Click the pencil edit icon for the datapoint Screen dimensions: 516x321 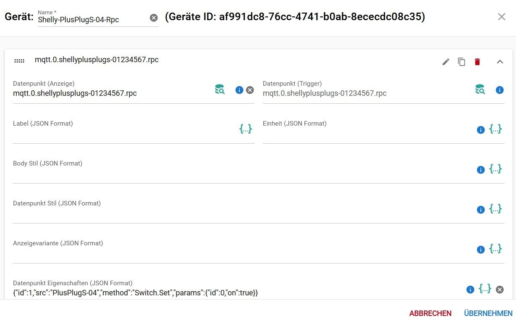446,62
